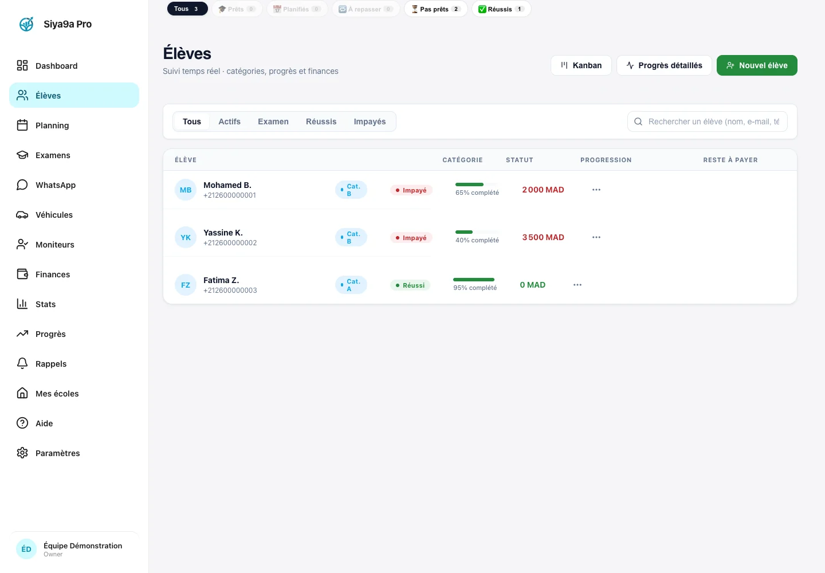Click Fatima Z.'s Réussi status badge
Viewport: 825px width, 573px height.
[x=410, y=285]
